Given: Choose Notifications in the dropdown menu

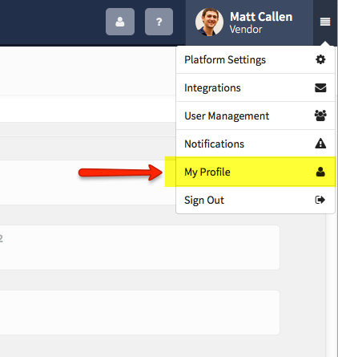Looking at the screenshot, I should pos(256,144).
